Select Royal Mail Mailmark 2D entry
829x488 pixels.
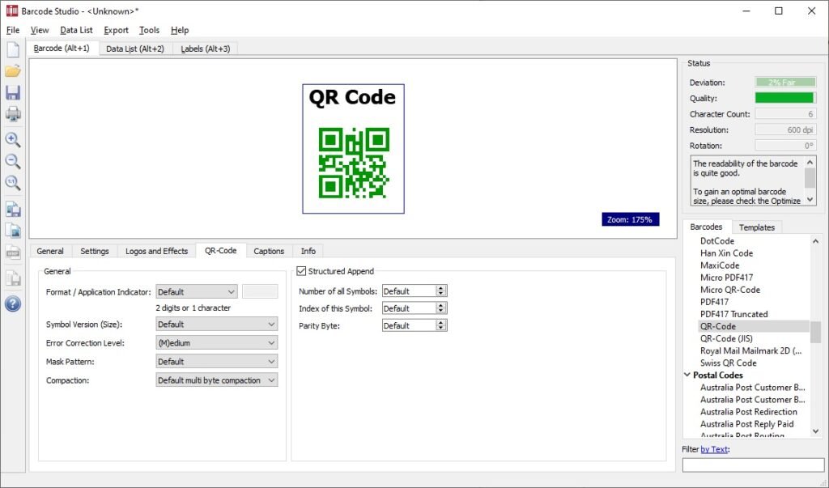tap(750, 350)
